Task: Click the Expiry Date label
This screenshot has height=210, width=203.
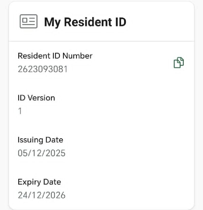Action: 39,182
